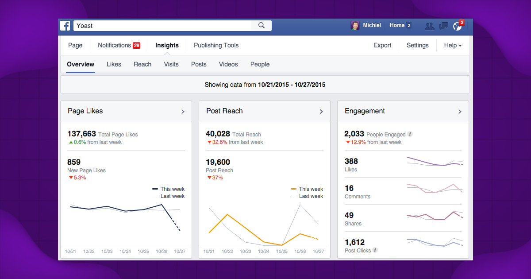Go to Michiel's profile link

[372, 25]
